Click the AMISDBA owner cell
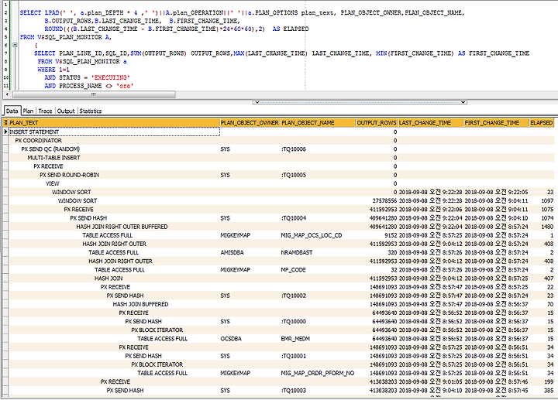The image size is (558, 400). click(250, 252)
